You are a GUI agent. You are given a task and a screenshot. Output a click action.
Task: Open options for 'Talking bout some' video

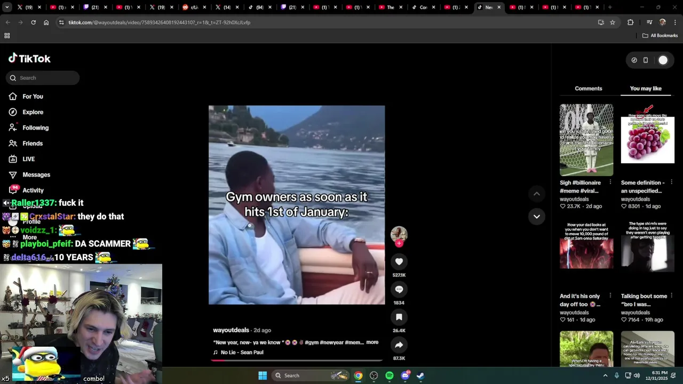click(671, 296)
